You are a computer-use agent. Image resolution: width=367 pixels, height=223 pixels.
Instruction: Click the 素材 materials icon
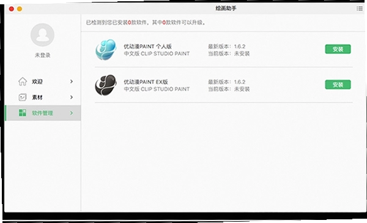tap(23, 97)
